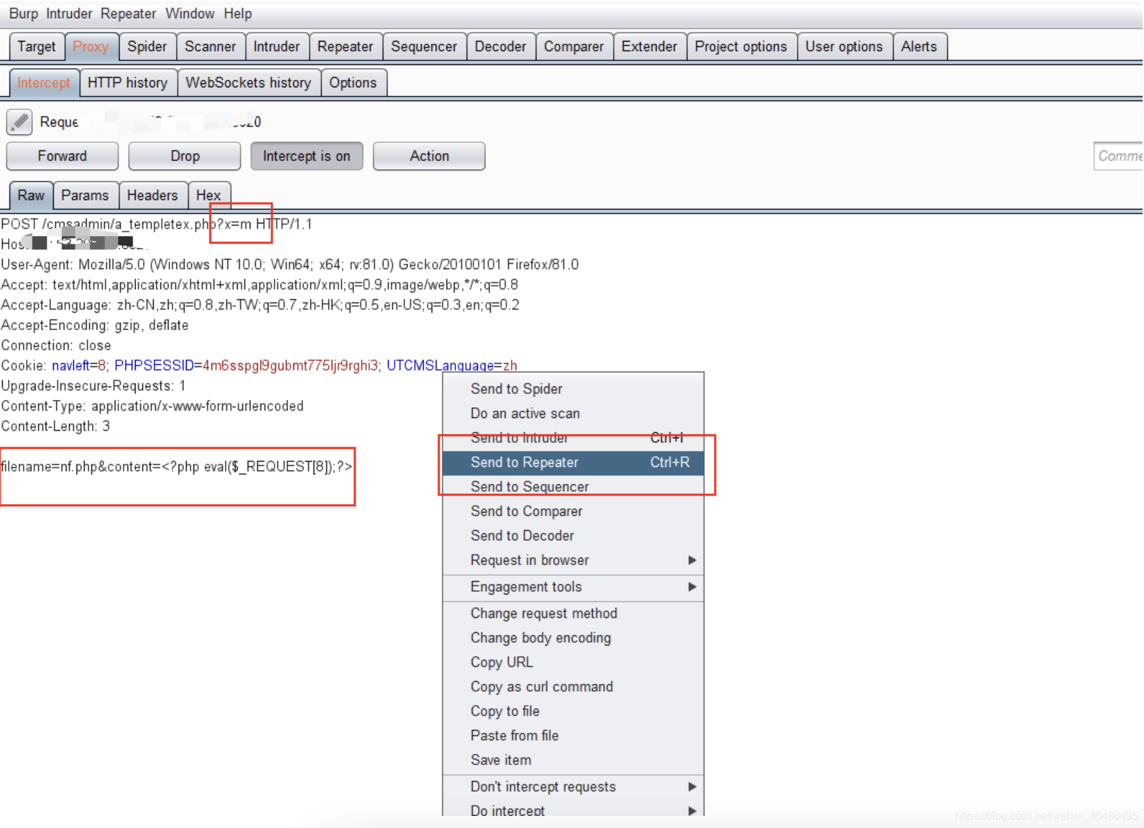Open the Burp menu

click(23, 13)
